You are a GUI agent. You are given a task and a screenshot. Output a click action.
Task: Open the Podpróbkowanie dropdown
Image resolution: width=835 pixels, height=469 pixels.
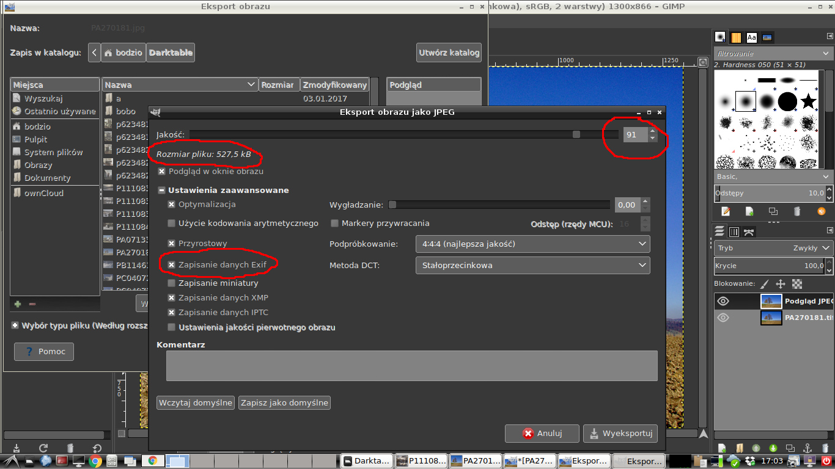pyautogui.click(x=532, y=244)
